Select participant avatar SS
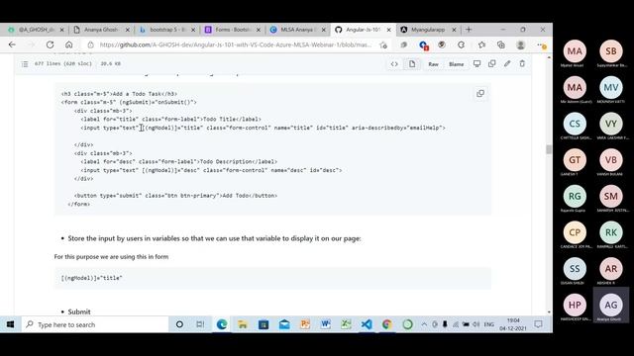This screenshot has height=356, width=634. (x=575, y=268)
